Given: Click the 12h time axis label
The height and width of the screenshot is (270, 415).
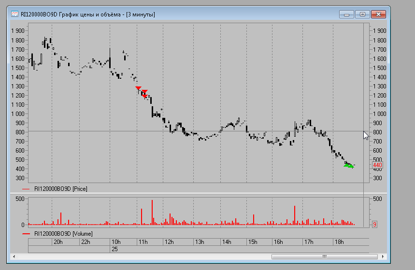Looking at the screenshot, I should (x=169, y=242).
